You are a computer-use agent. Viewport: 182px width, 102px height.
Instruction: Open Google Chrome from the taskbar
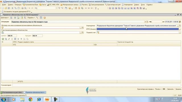tap(31, 99)
